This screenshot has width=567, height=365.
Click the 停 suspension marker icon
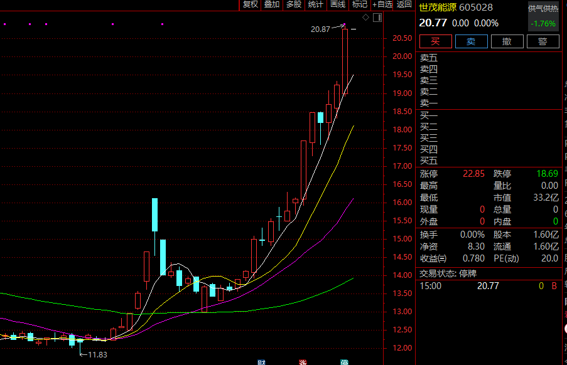click(344, 362)
